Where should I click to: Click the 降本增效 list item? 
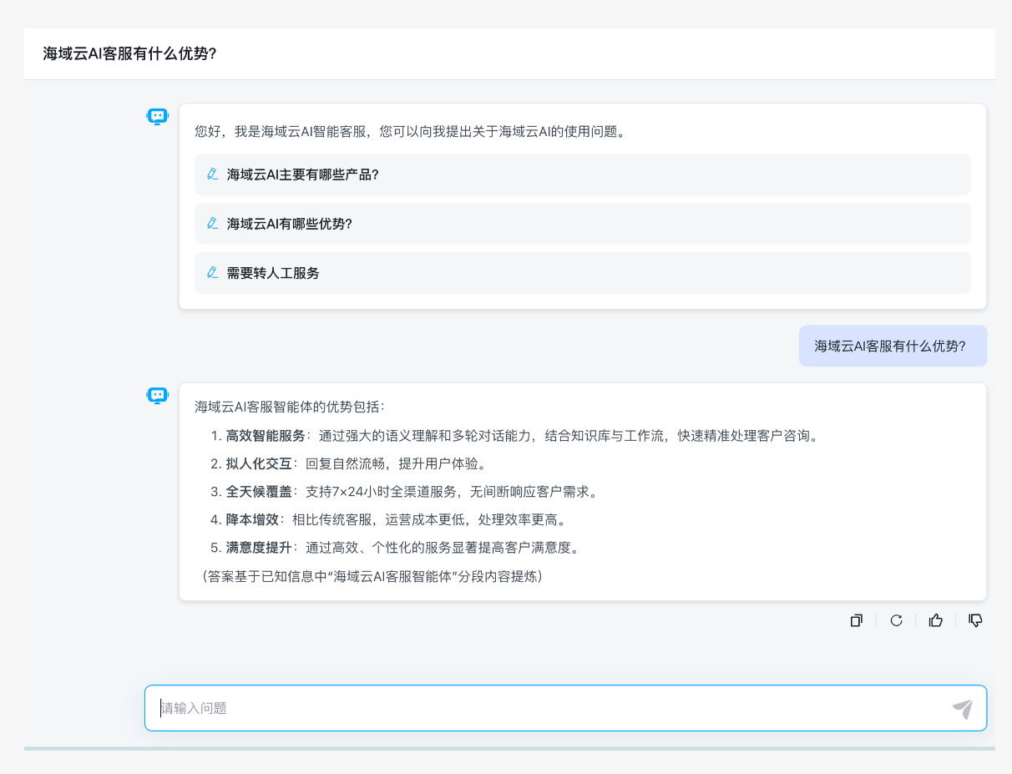coord(252,520)
